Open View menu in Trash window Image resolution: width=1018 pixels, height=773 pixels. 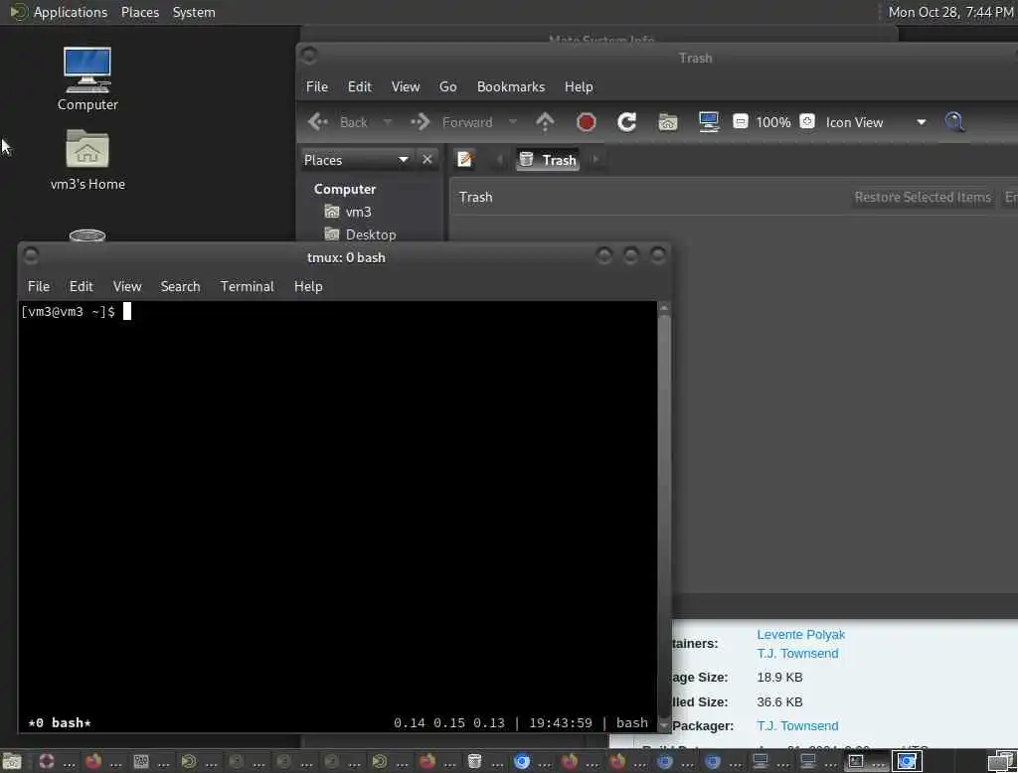[x=406, y=87]
